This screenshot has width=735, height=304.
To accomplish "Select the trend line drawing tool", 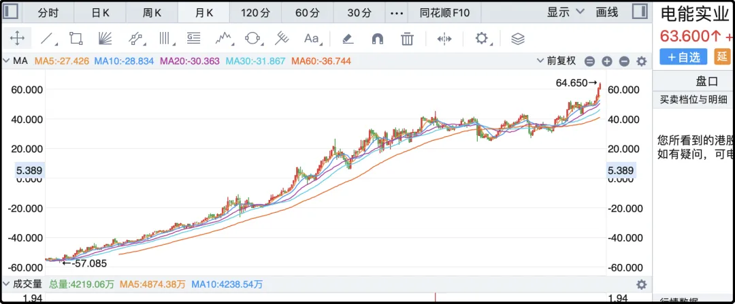I will coord(46,39).
